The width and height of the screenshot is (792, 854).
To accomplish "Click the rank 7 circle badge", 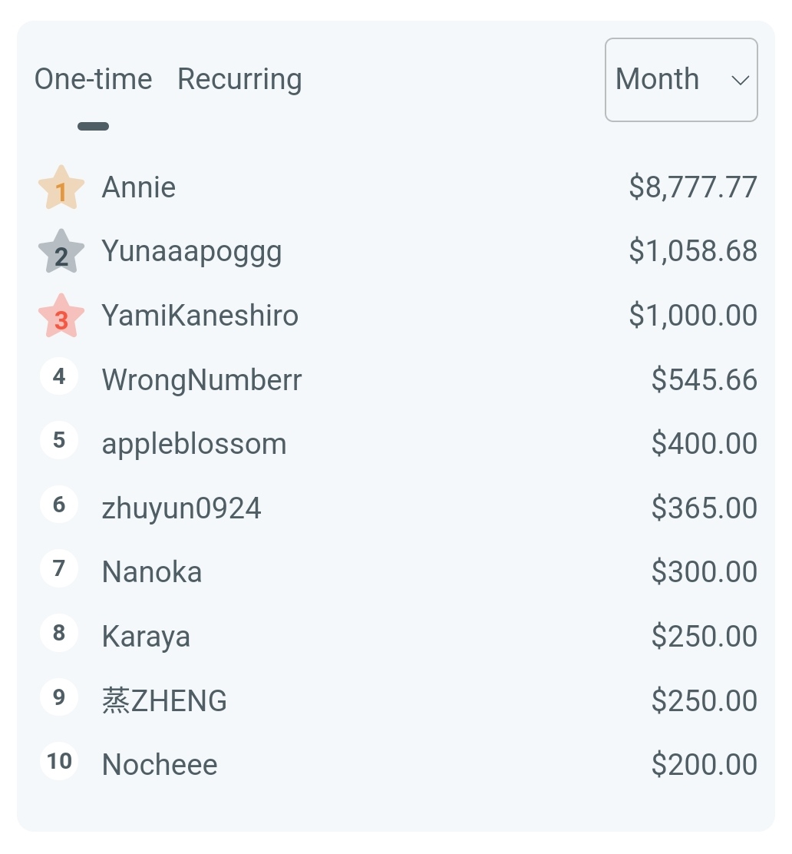I will tap(59, 569).
